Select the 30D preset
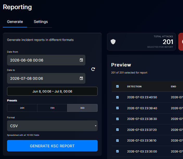This screenshot has height=159, width=183. [83, 108]
